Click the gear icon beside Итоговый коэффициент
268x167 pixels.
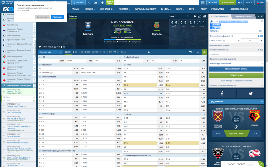point(232,36)
